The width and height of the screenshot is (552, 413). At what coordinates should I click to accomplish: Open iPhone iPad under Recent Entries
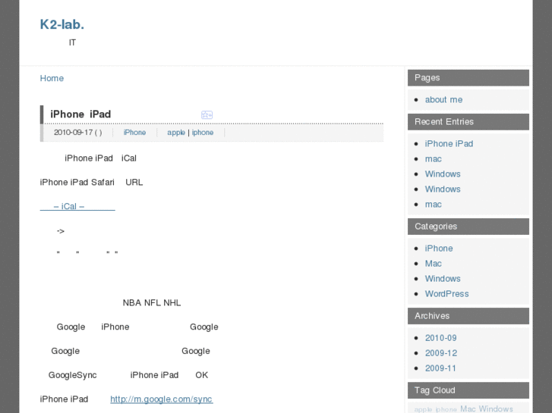point(449,144)
